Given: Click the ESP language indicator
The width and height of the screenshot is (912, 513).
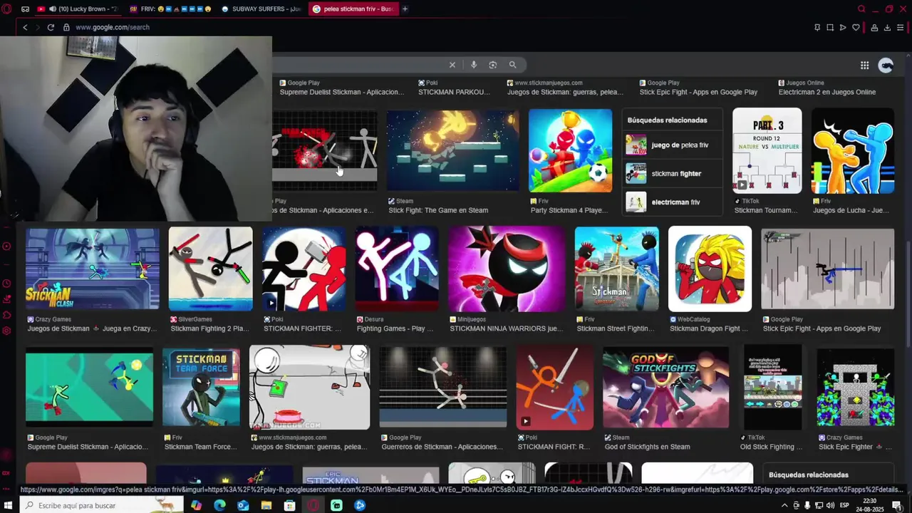Looking at the screenshot, I should pyautogui.click(x=844, y=505).
